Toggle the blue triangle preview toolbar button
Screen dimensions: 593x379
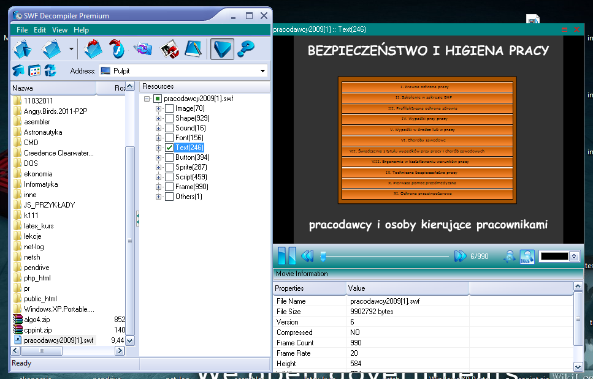click(x=222, y=49)
